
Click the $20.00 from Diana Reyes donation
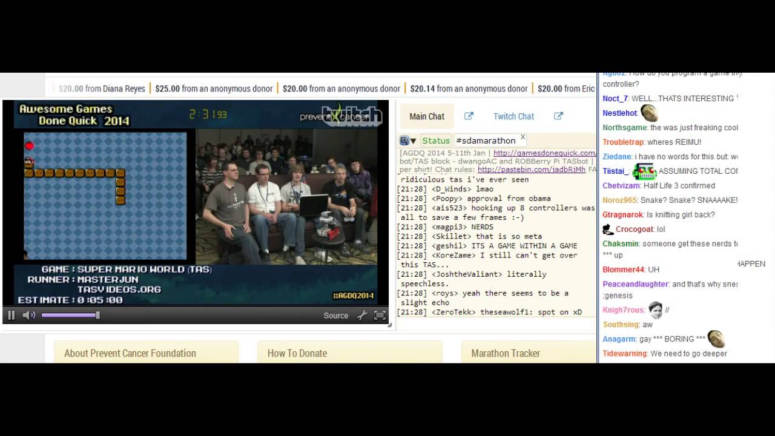click(x=102, y=88)
